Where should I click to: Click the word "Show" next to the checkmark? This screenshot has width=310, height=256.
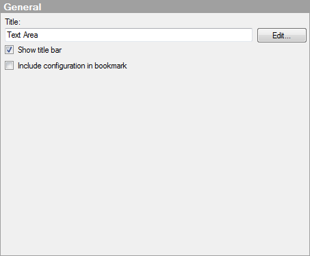27,50
